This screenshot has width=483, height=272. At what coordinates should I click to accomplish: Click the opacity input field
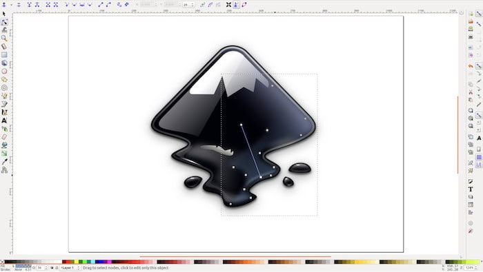tap(41, 268)
